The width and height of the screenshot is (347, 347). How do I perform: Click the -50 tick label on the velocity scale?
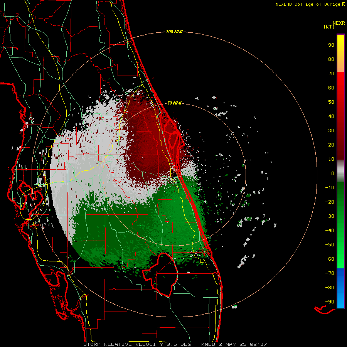[x=330, y=244]
